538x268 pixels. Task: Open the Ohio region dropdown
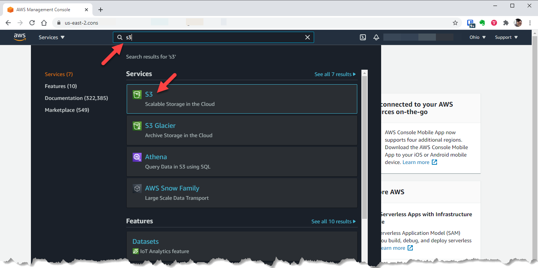[x=477, y=37]
